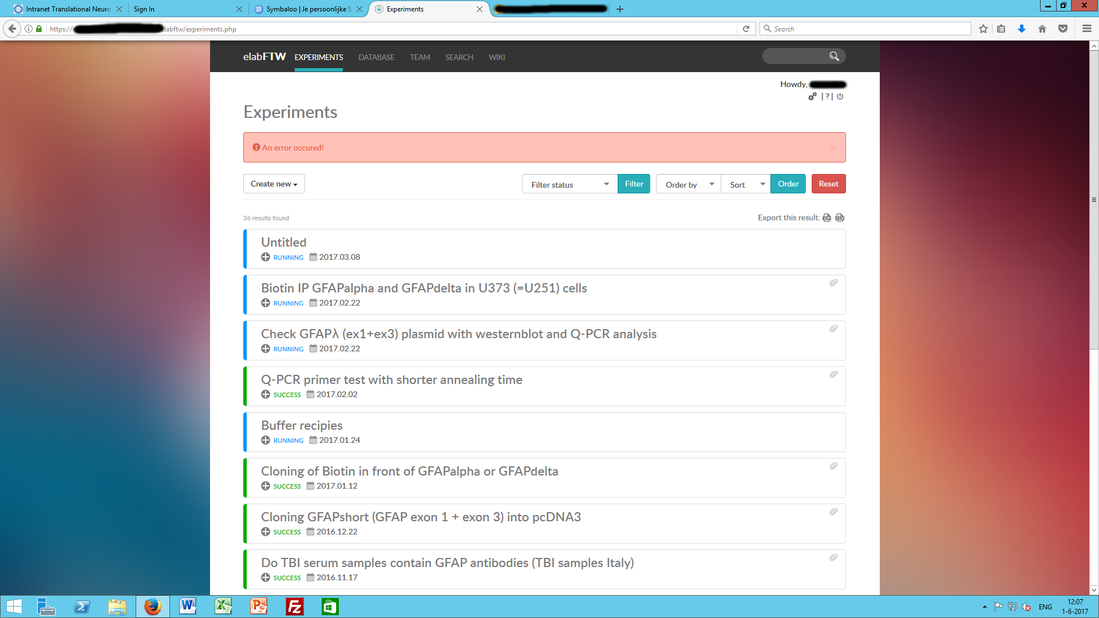The height and width of the screenshot is (618, 1099).
Task: Expand the Sort dropdown
Action: pos(745,184)
